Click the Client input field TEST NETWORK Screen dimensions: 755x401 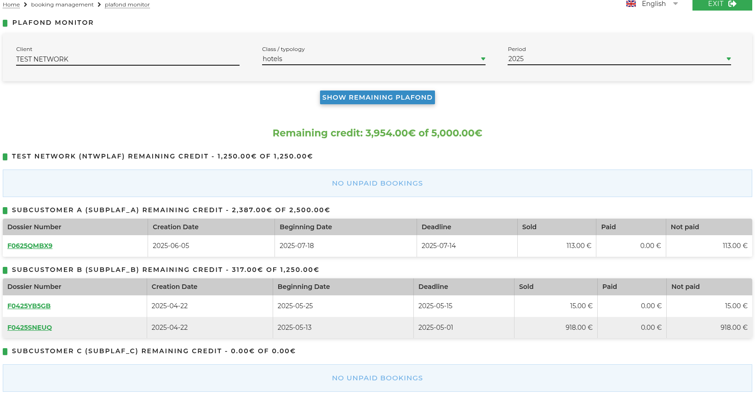[128, 59]
